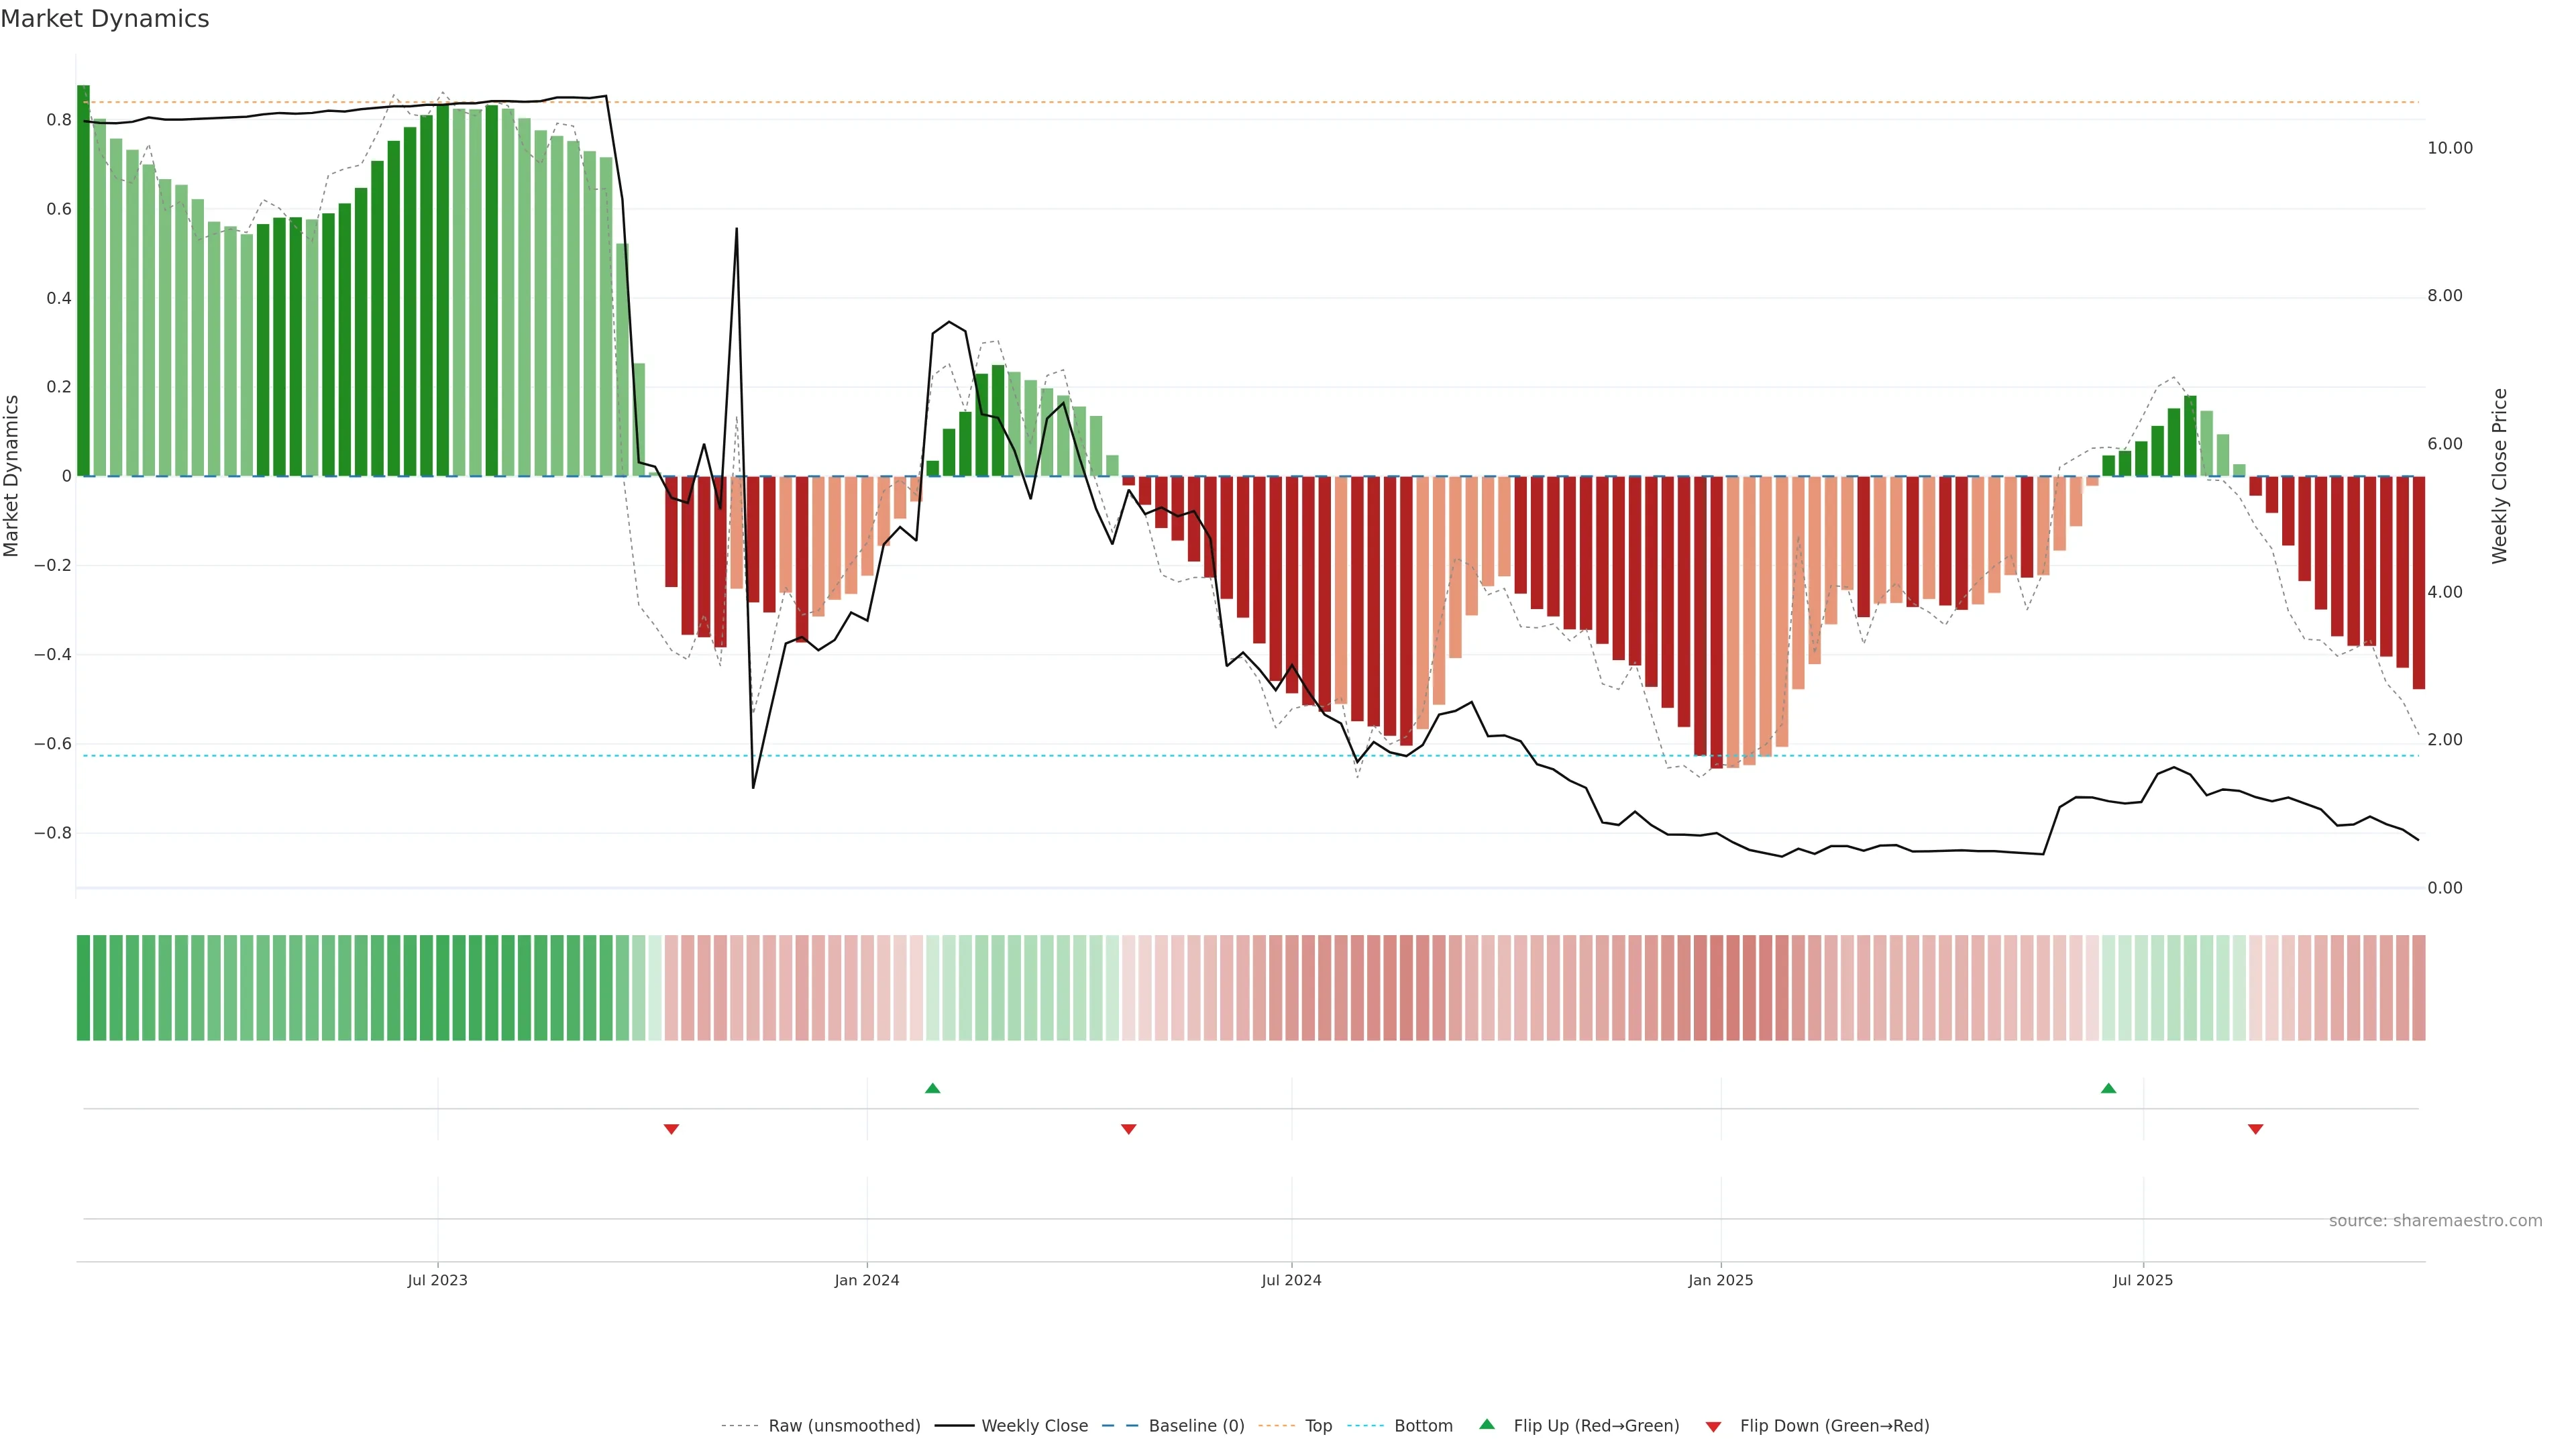Click the green flip-up marker near Jul 2025
The image size is (2576, 1449).
2108,1088
